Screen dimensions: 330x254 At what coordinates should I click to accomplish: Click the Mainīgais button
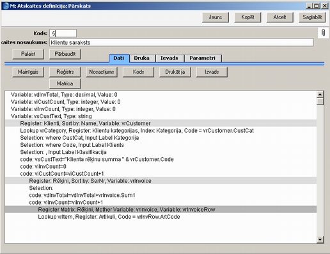[28, 72]
